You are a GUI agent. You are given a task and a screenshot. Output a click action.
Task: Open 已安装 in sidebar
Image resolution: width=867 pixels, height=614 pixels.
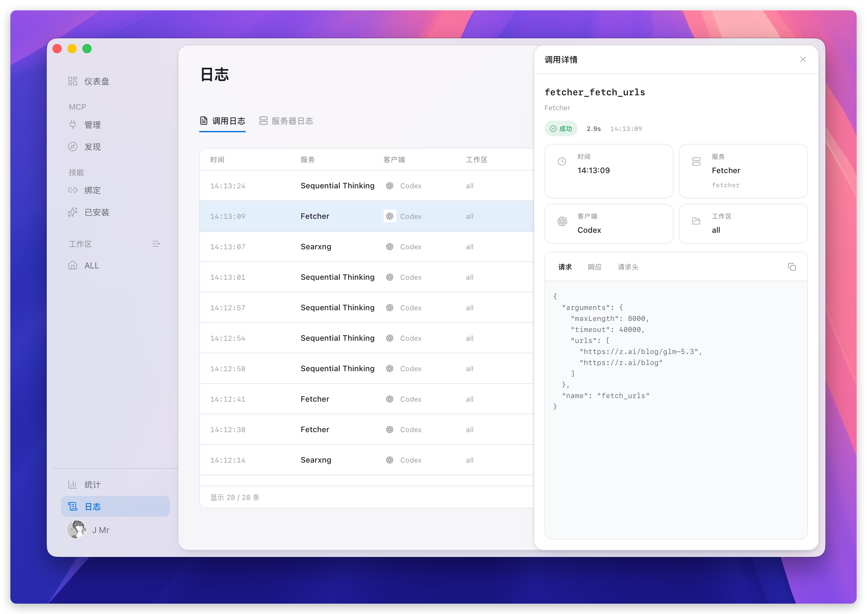point(116,212)
